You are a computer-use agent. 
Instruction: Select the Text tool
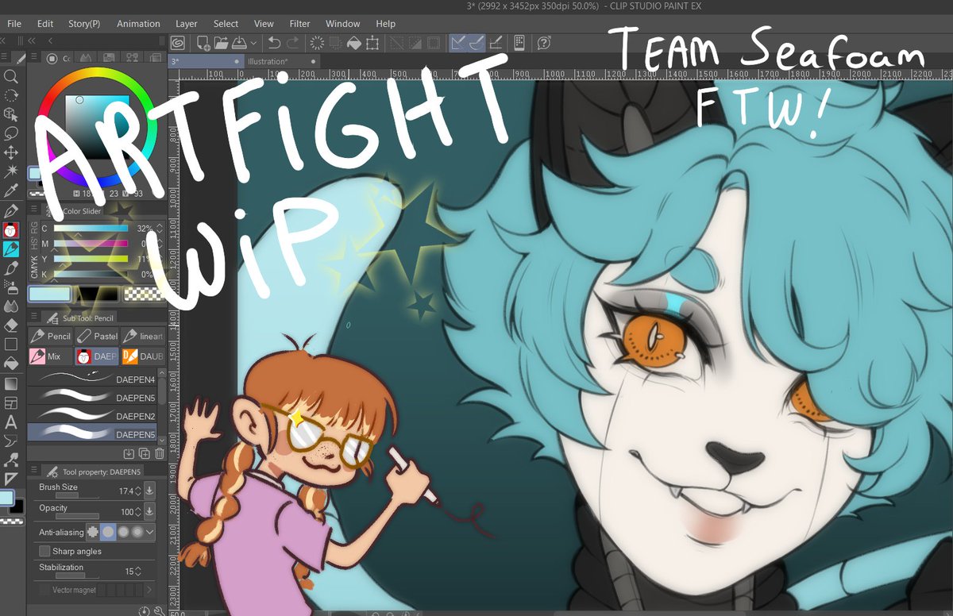11,422
